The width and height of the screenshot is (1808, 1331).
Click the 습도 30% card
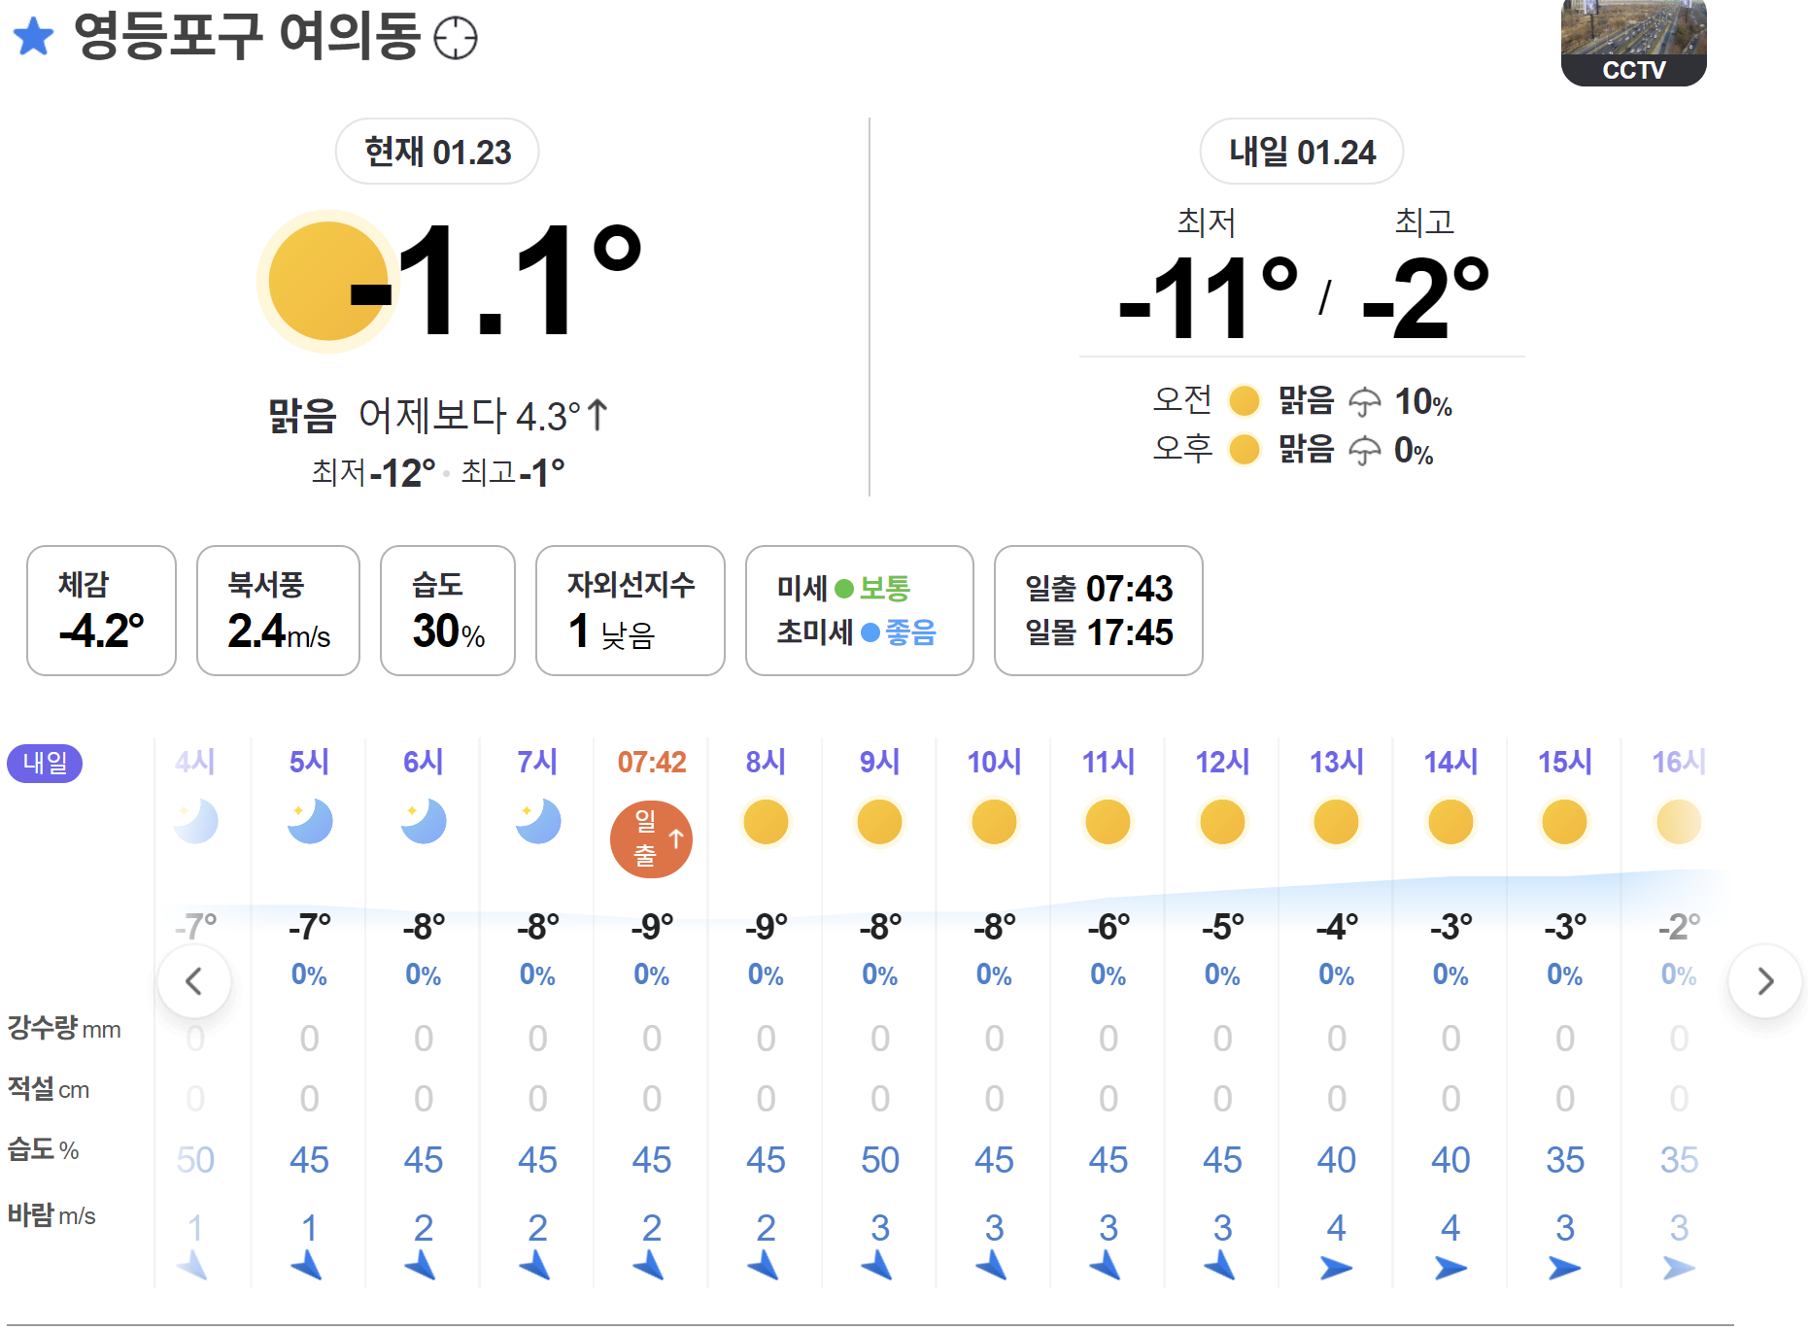(447, 610)
